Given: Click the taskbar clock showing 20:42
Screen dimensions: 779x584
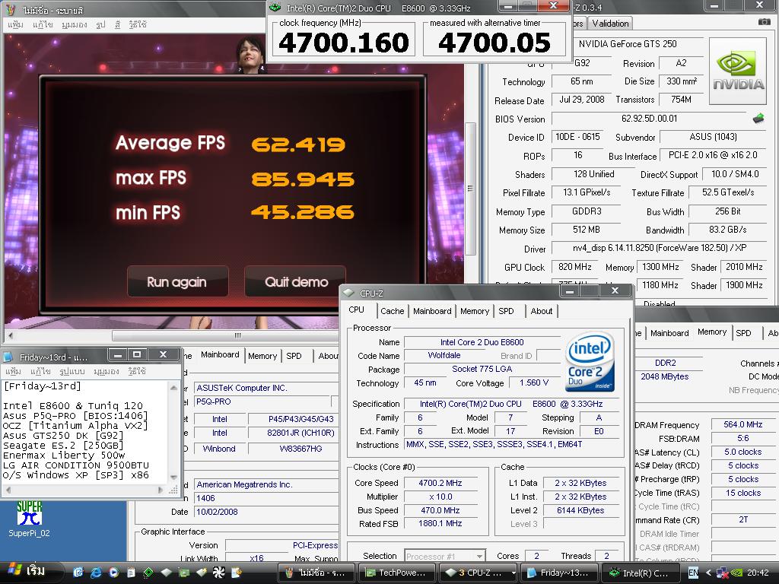Looking at the screenshot, I should [x=758, y=573].
